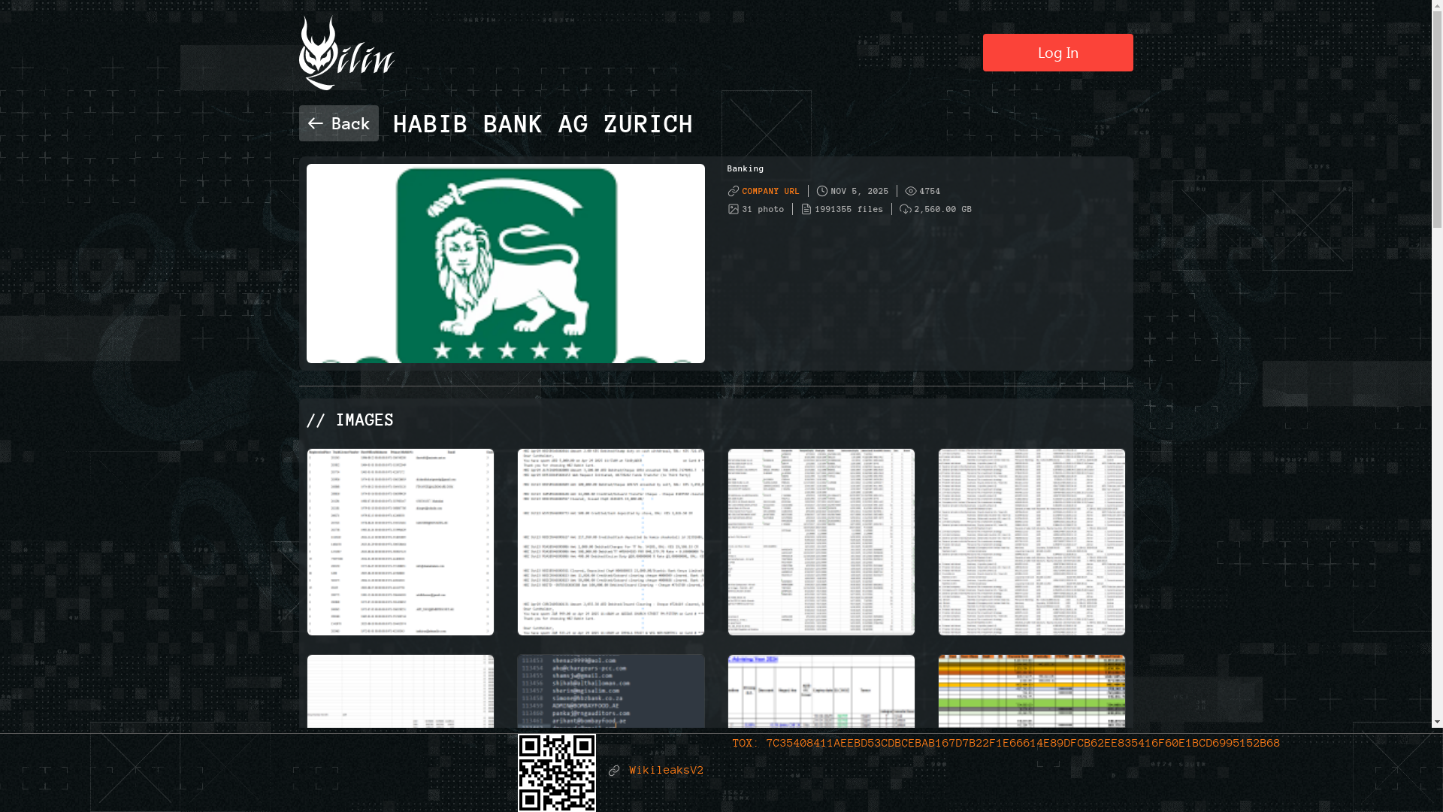Click the clock icon next to the date
Image resolution: width=1443 pixels, height=812 pixels.
click(822, 191)
